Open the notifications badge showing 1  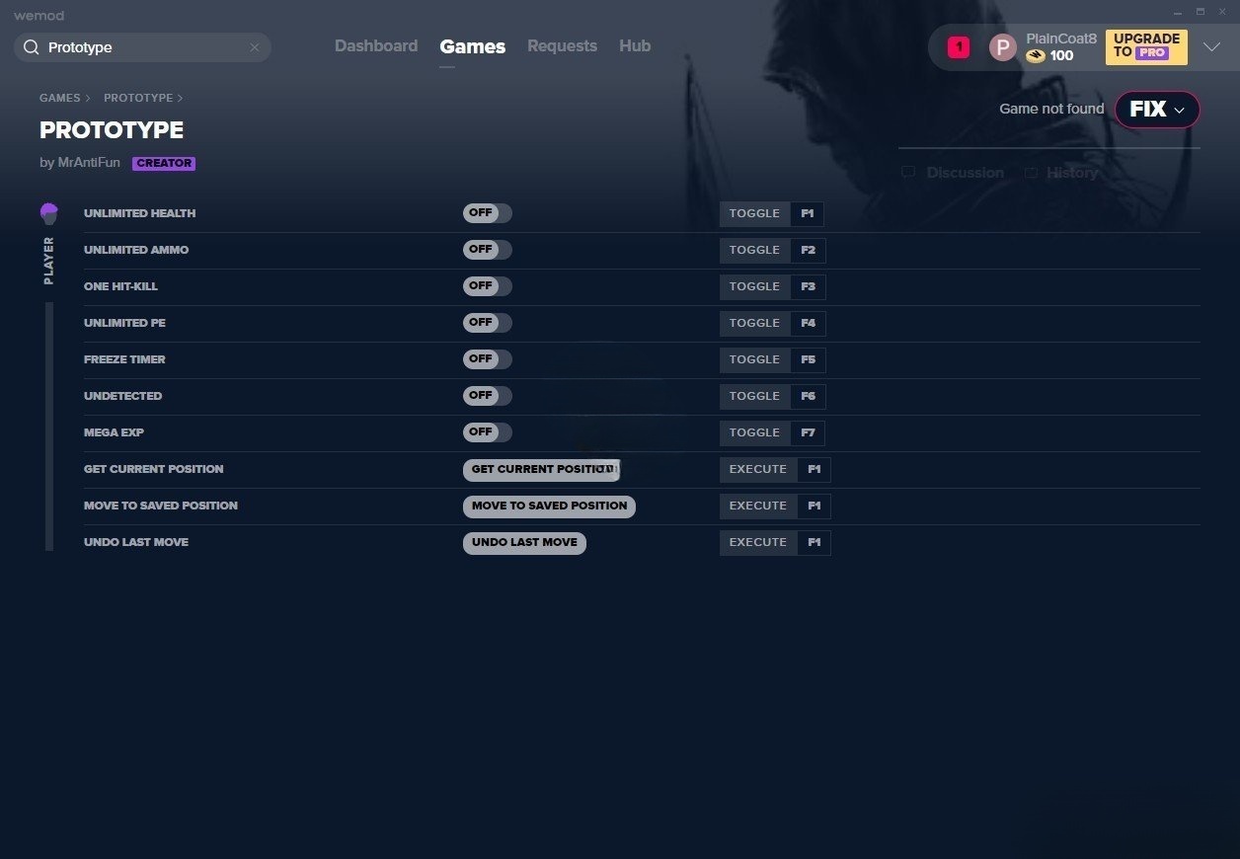click(958, 46)
